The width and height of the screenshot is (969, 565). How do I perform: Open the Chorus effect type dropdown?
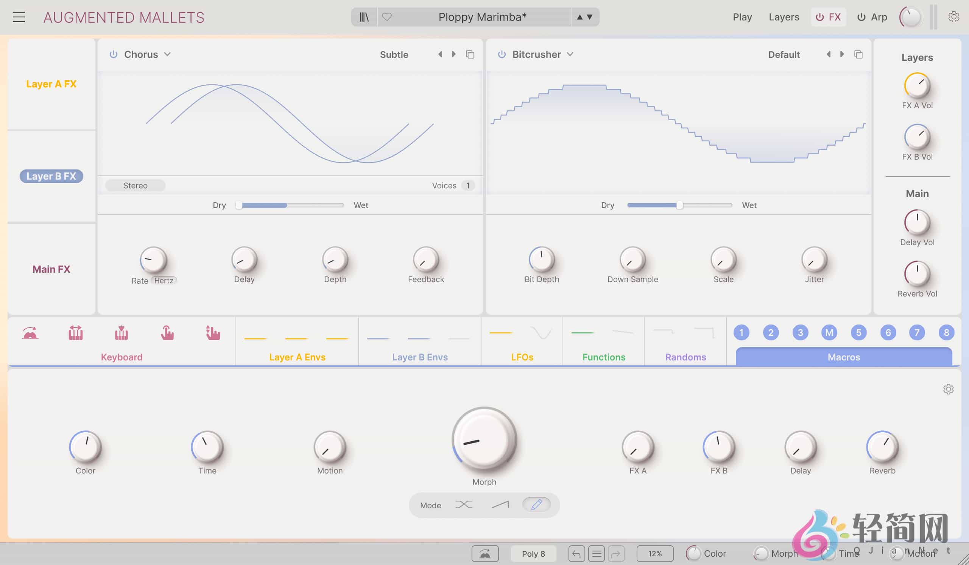click(x=168, y=54)
